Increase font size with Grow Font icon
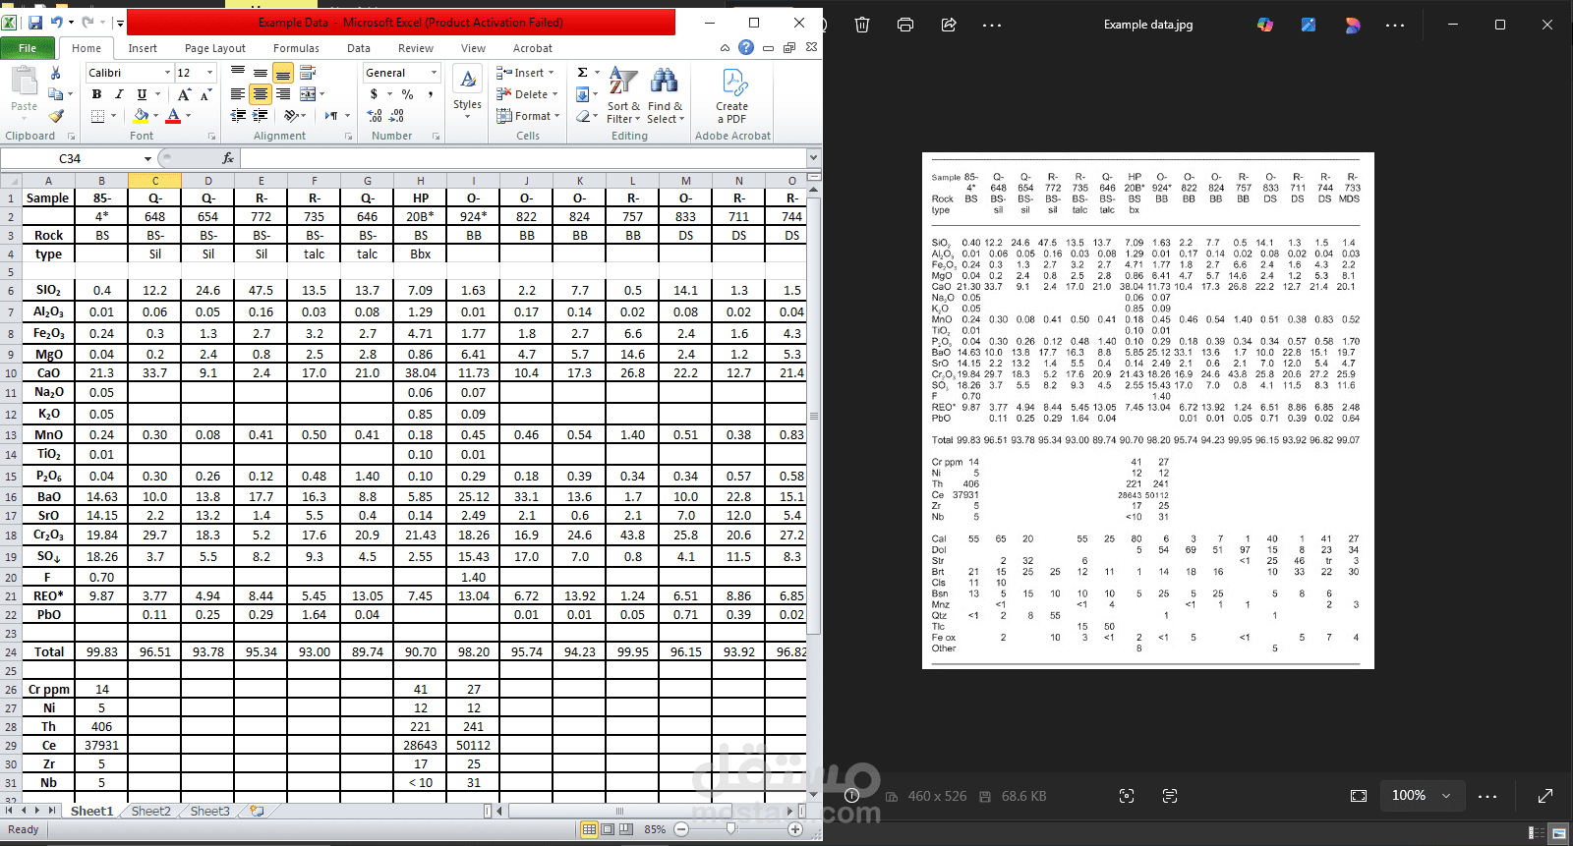Screen dimensions: 1573x846 pyautogui.click(x=184, y=94)
